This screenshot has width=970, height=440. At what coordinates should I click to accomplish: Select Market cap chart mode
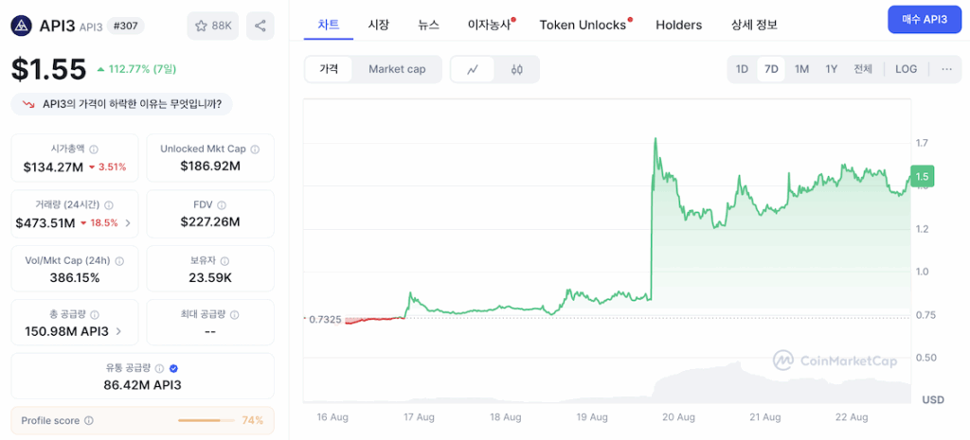point(397,69)
